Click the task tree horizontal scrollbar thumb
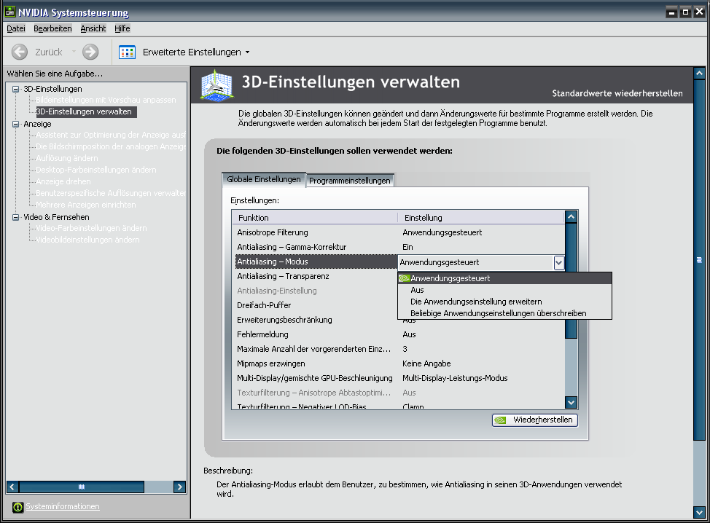Screen dimensions: 710x523 point(82,487)
